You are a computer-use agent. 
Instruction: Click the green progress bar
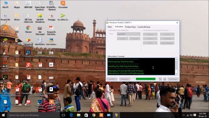[x=146, y=79]
